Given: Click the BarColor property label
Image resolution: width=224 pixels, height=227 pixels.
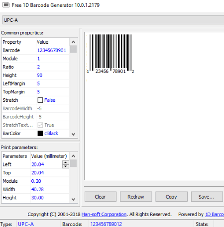Looking at the screenshot, I should (11, 134).
